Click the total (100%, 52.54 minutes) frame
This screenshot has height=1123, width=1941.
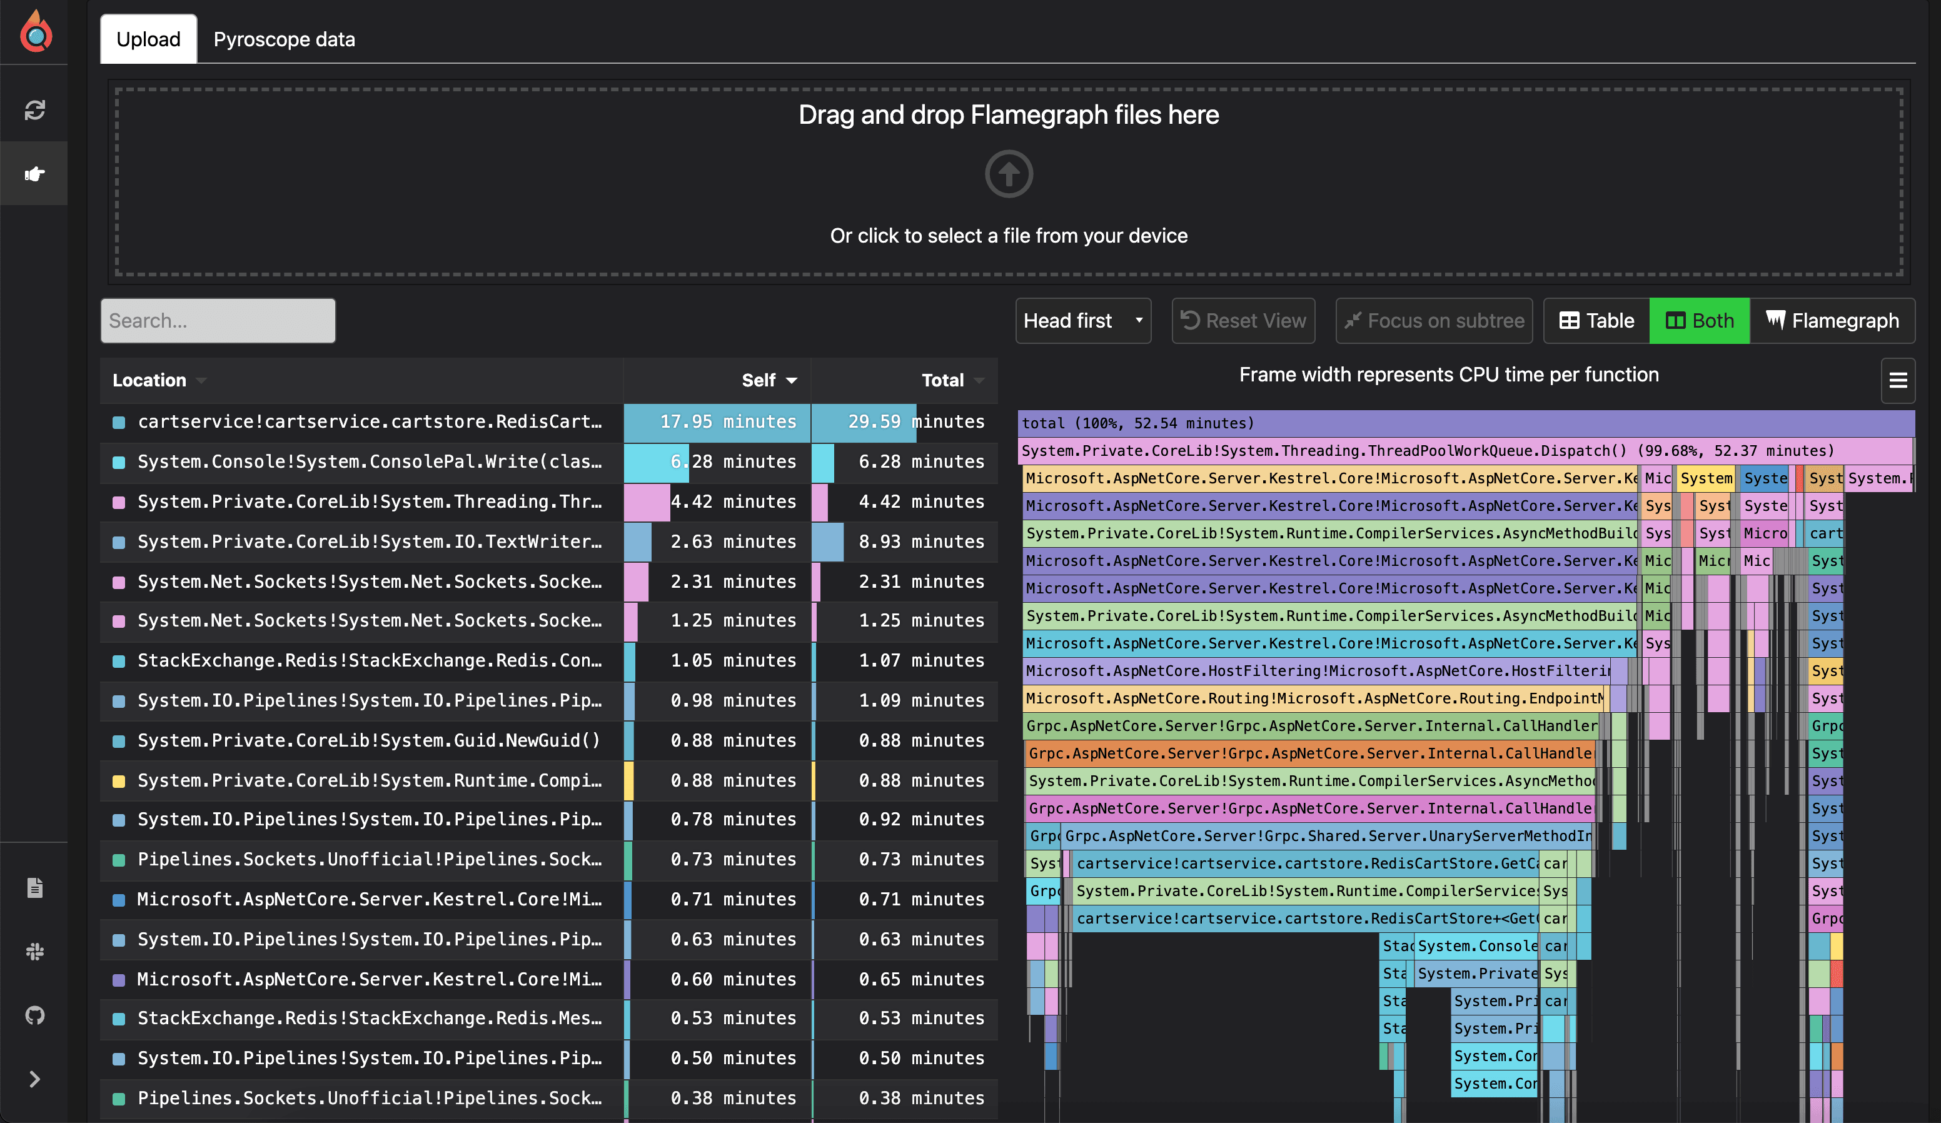1466,423
